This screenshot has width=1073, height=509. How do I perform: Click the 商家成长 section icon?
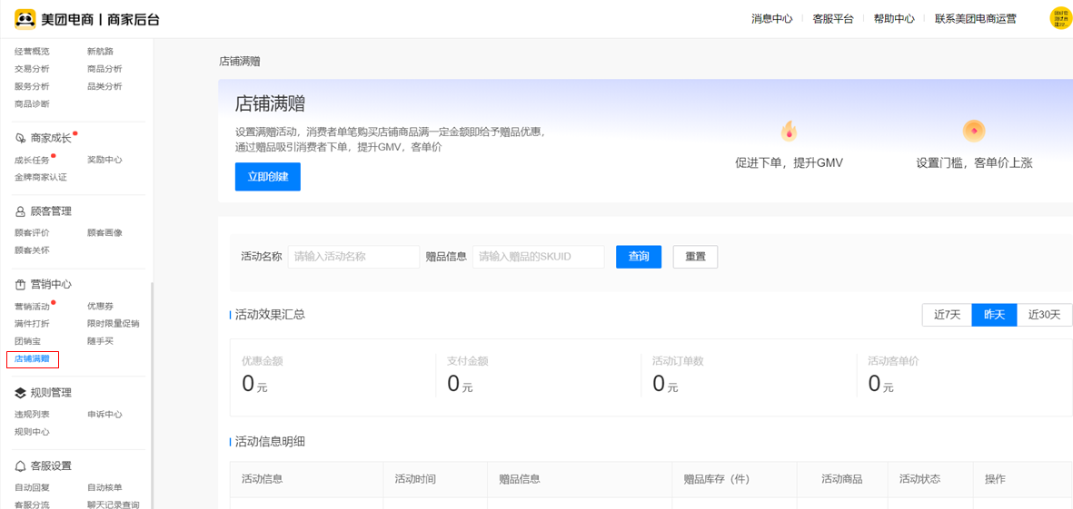[x=20, y=138]
